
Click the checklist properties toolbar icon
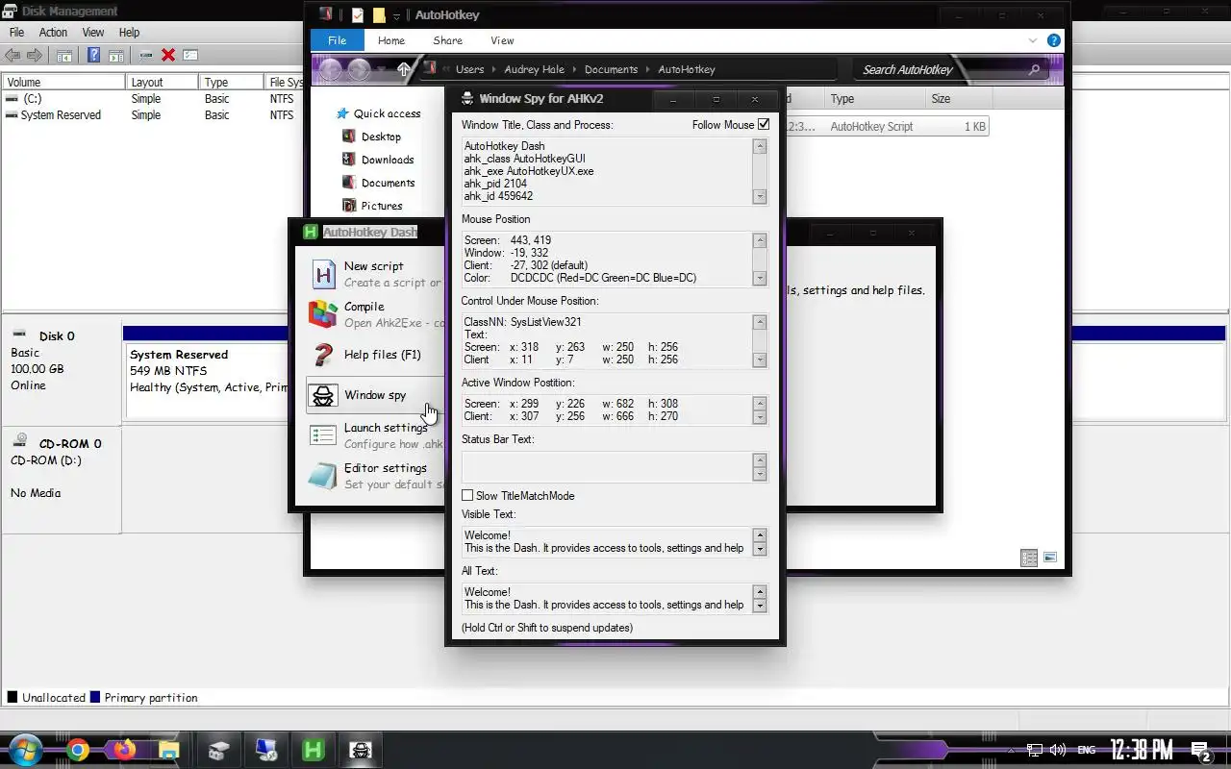[x=190, y=56]
